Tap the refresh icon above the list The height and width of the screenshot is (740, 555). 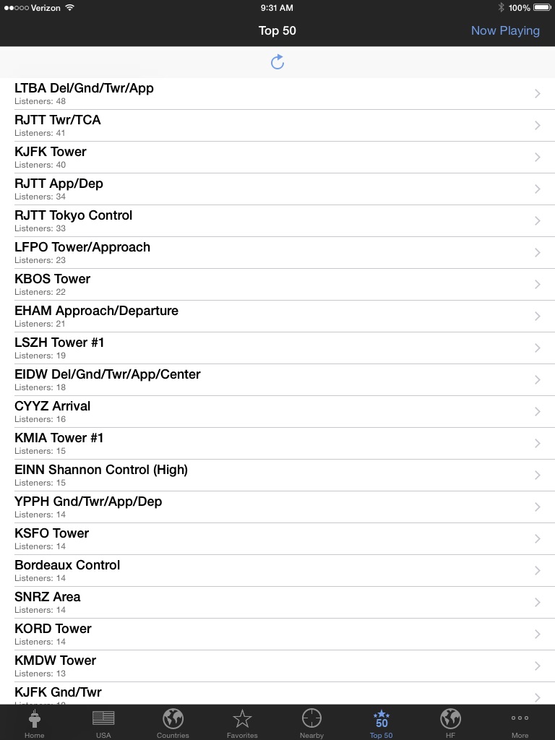pos(277,62)
